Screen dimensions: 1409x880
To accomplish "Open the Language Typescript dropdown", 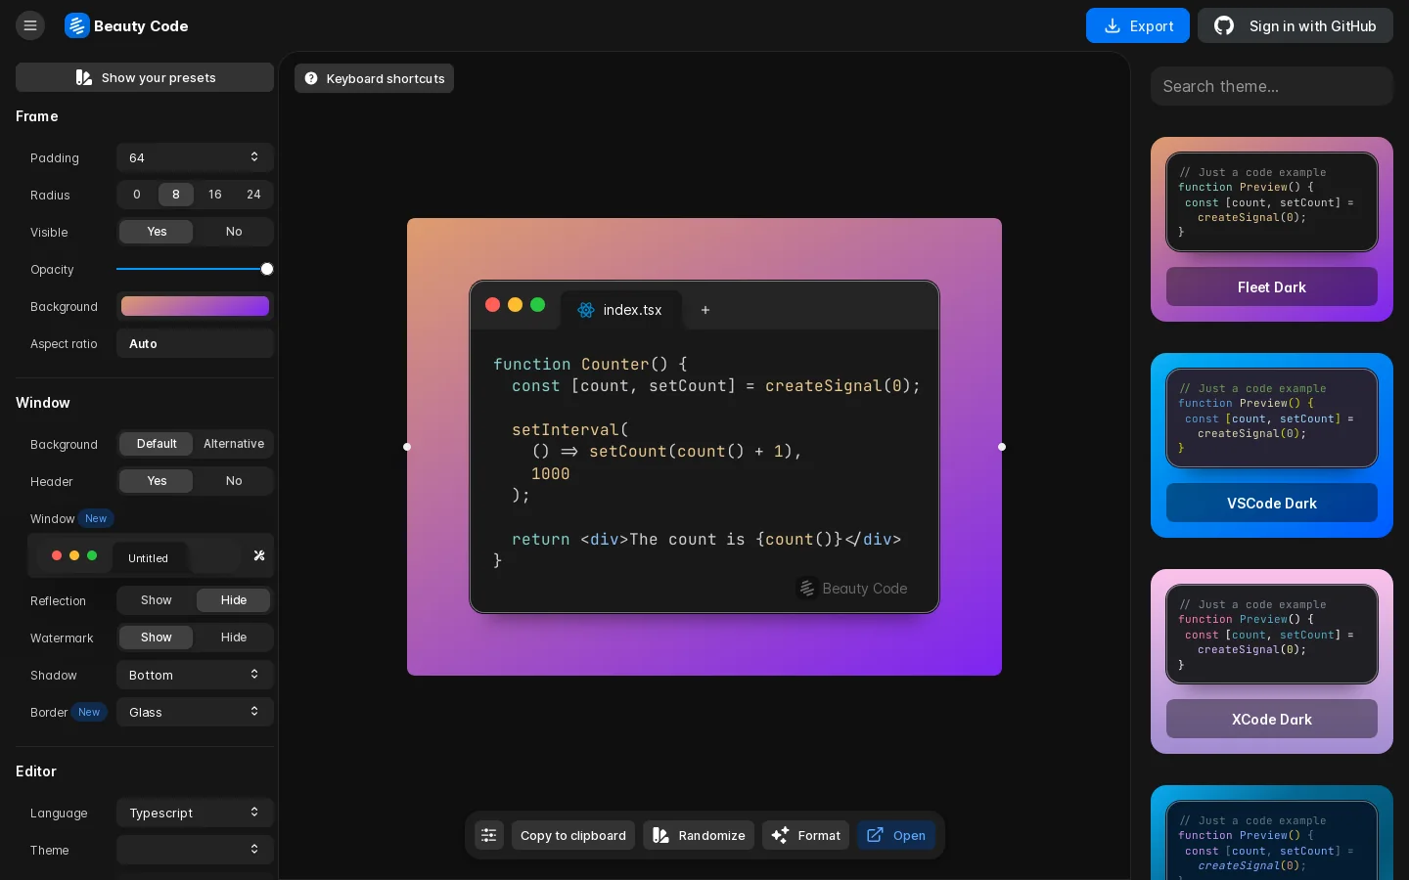I will [195, 813].
